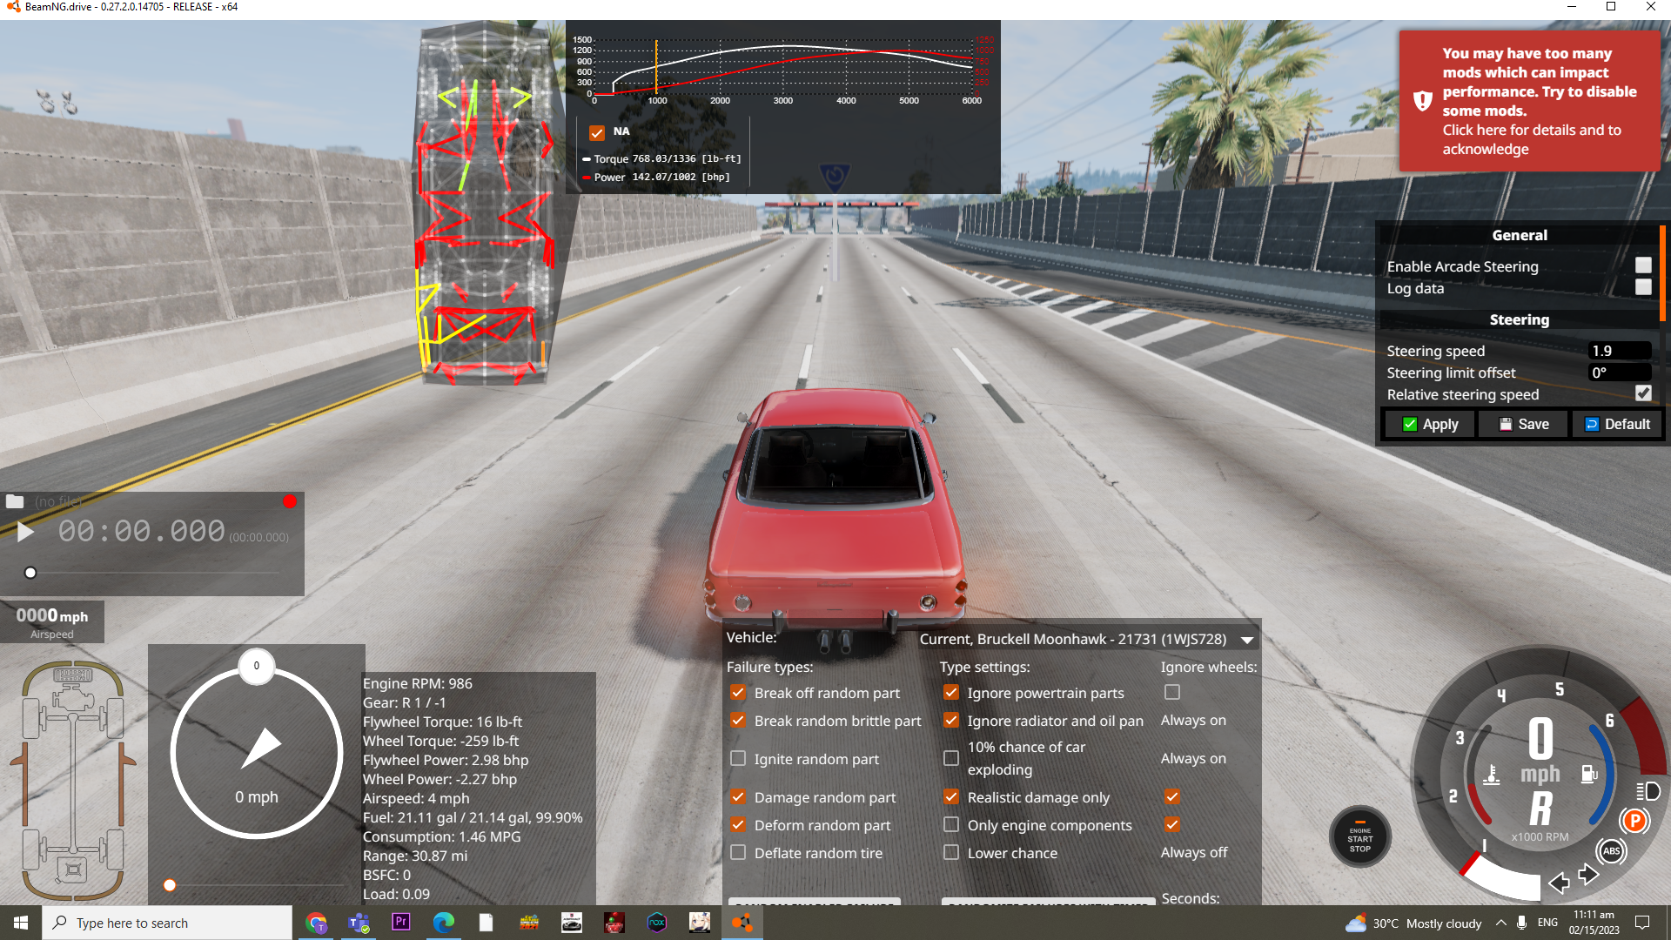The image size is (1671, 940).
Task: Click the replay timeline slider handle
Action: [30, 573]
